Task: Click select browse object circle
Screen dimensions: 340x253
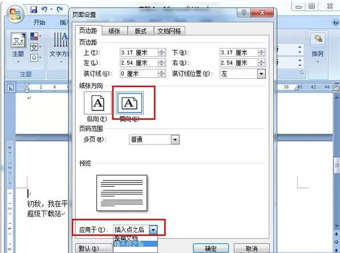Action: tap(337, 242)
